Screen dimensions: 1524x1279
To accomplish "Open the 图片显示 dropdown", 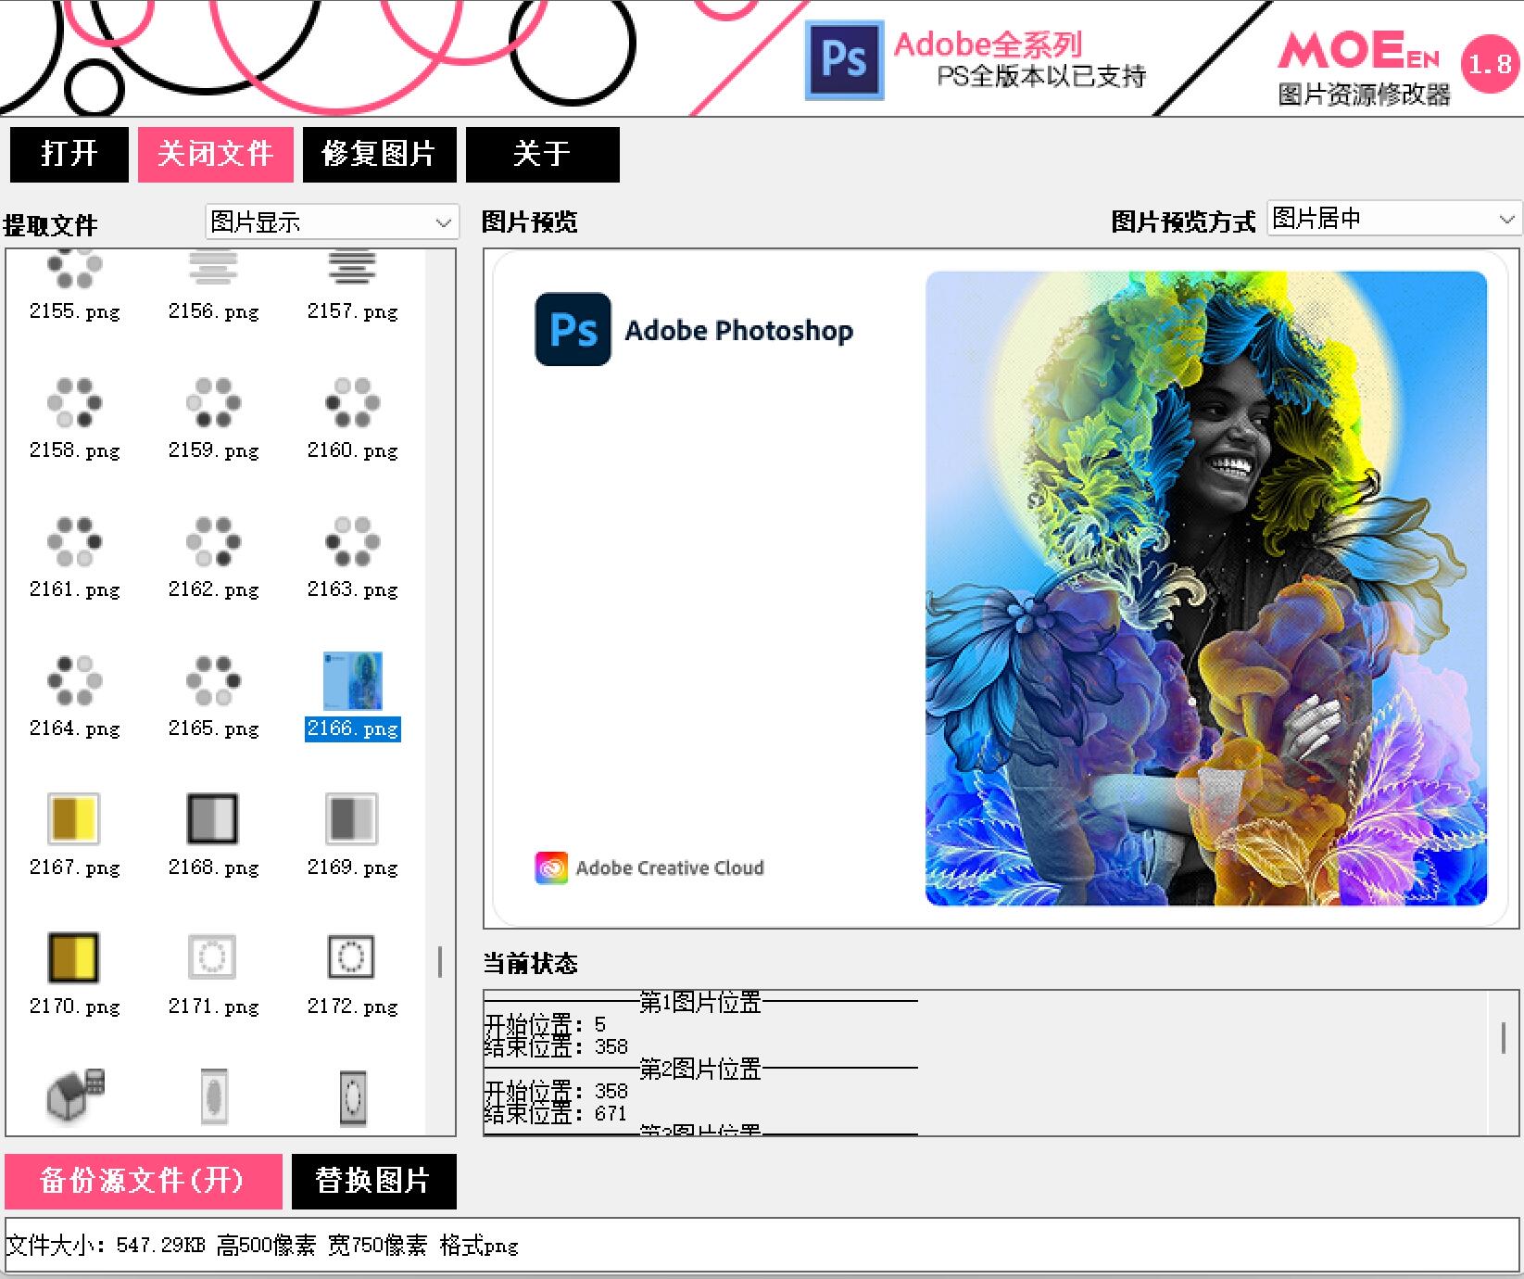I will point(332,222).
